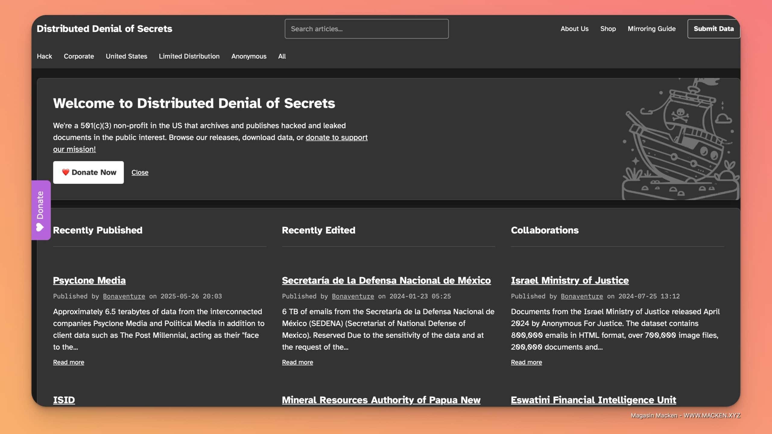Click the Collaborations heading
Image resolution: width=772 pixels, height=434 pixels.
[545, 230]
